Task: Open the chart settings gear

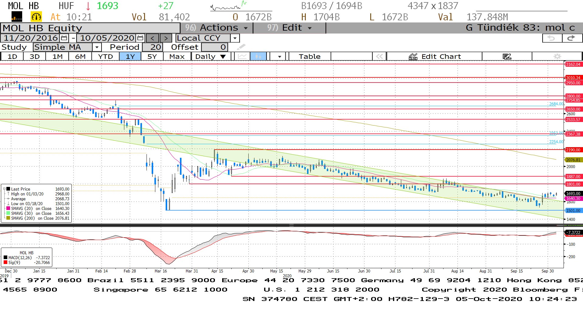Action: [557, 56]
